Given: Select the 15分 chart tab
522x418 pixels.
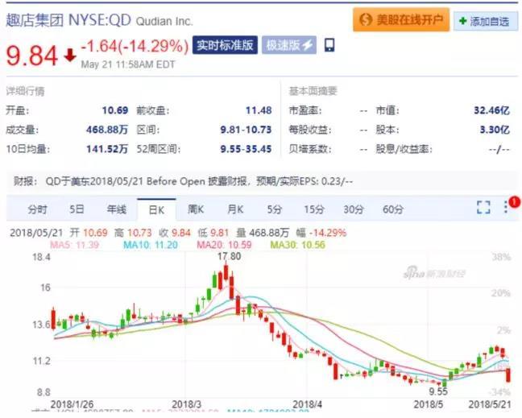Looking at the screenshot, I should coord(313,209).
